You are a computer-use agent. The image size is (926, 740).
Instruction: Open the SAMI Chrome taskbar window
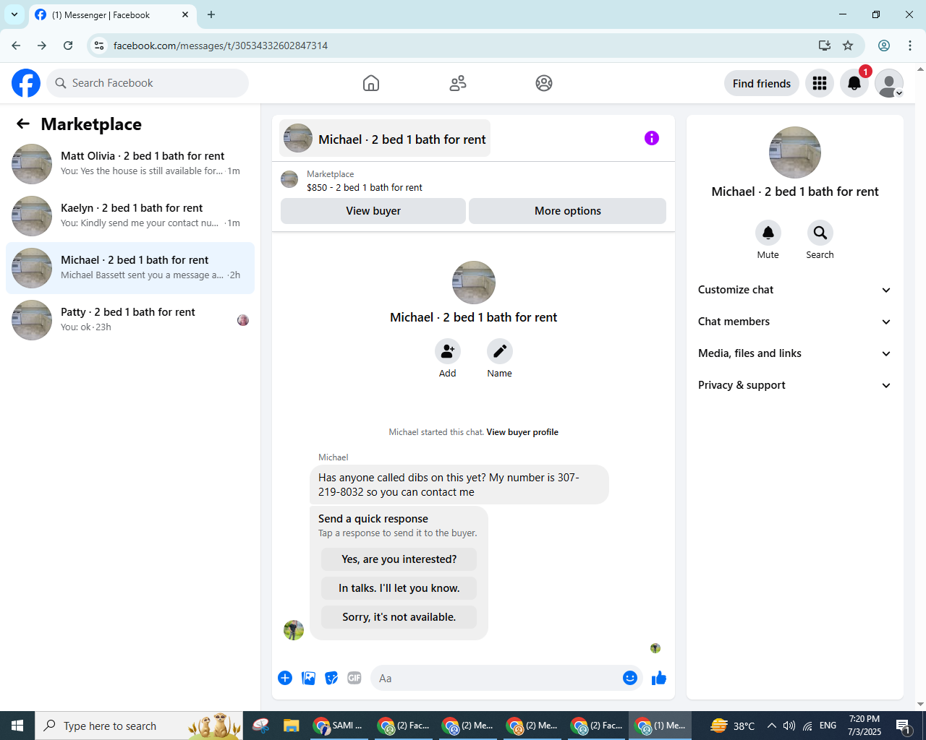point(338,726)
